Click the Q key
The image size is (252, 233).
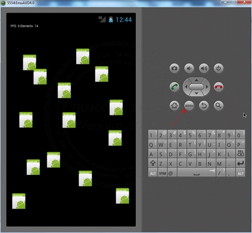click(x=153, y=144)
